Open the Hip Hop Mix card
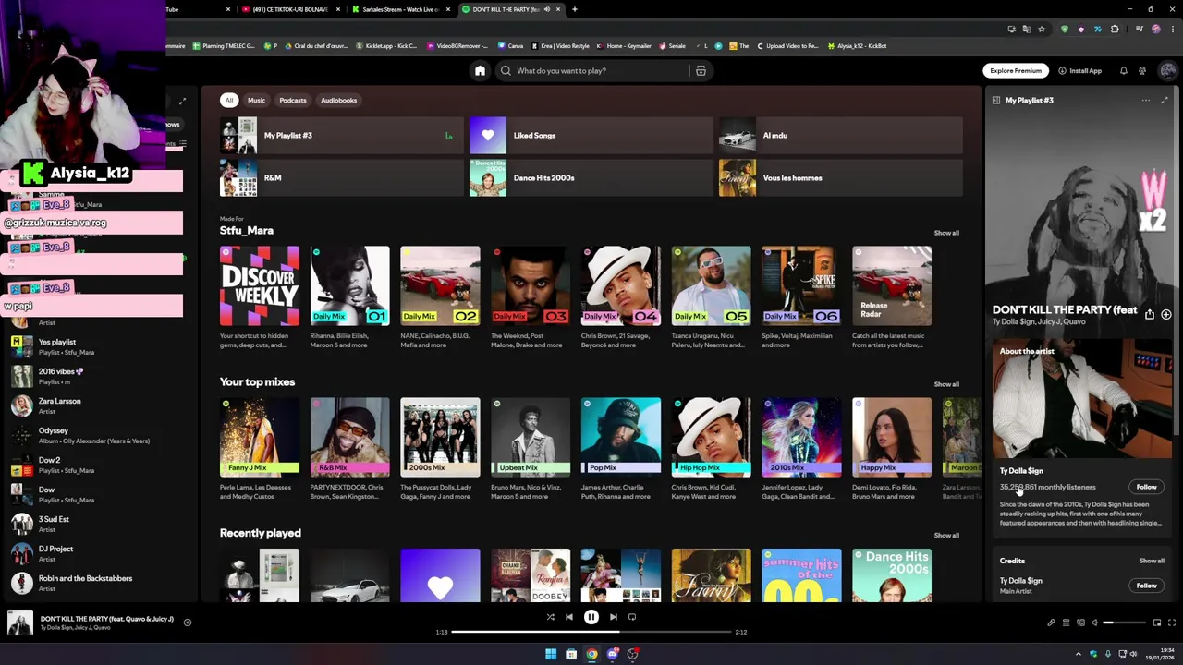 click(x=711, y=438)
